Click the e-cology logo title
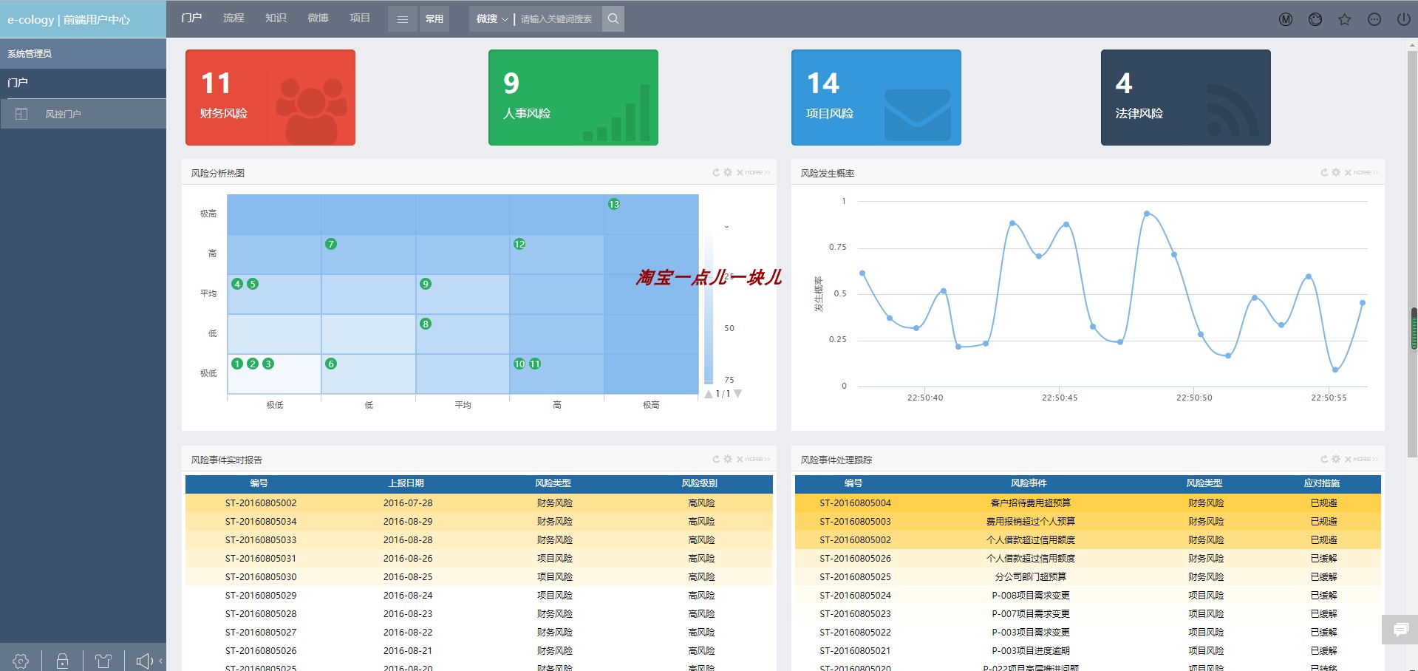Screen dimensions: 1418x671 69,20
